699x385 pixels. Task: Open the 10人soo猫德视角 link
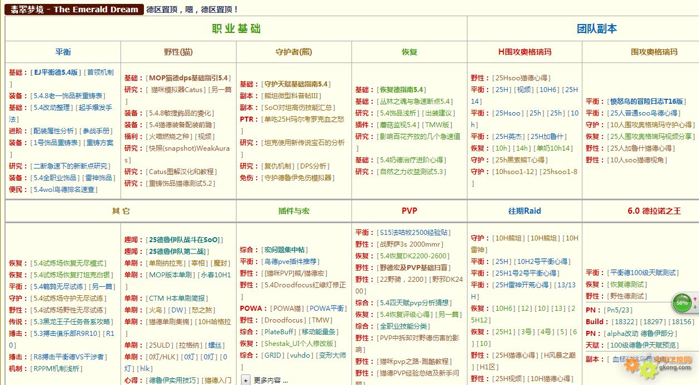(637, 160)
